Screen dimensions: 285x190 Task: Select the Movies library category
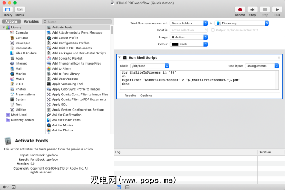20,74
